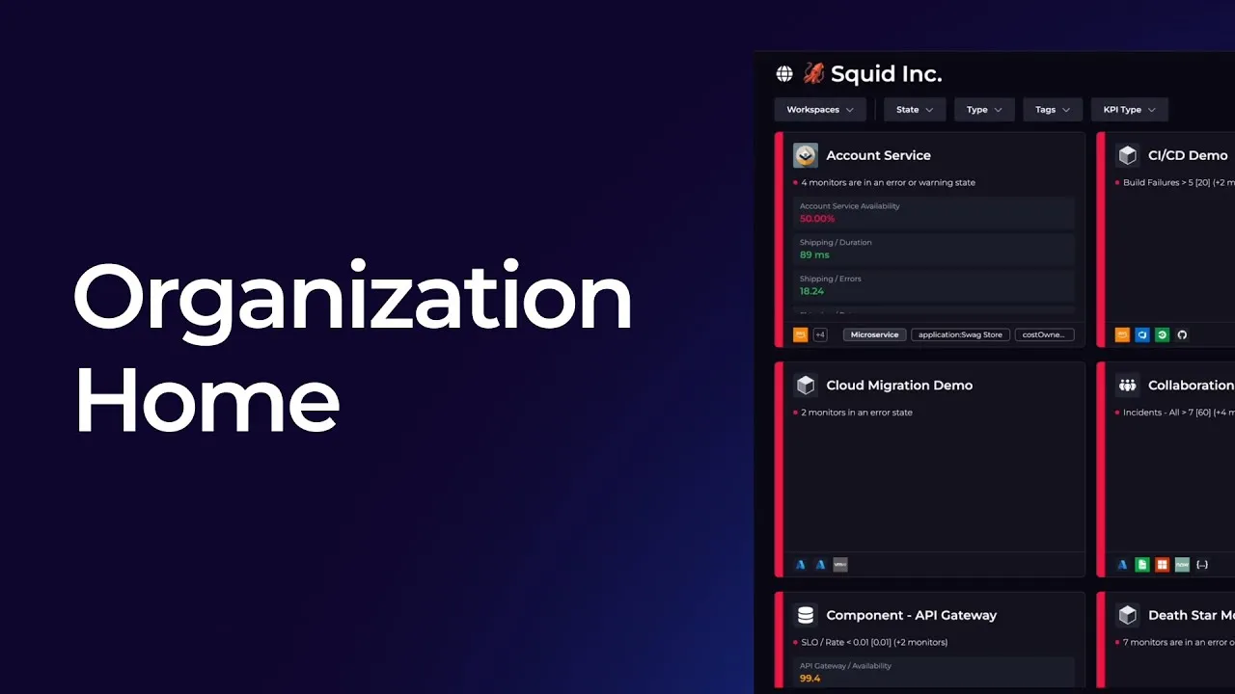Click the Account Service avatar icon
The image size is (1235, 694).
[x=806, y=155]
